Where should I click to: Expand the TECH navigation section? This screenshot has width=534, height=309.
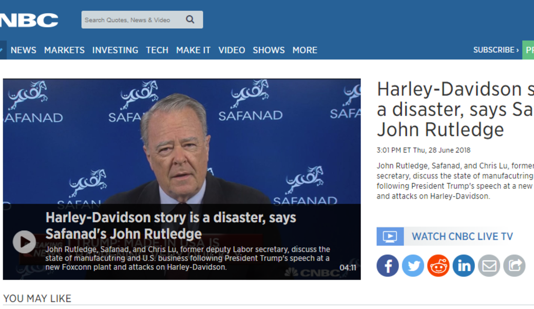tap(157, 50)
